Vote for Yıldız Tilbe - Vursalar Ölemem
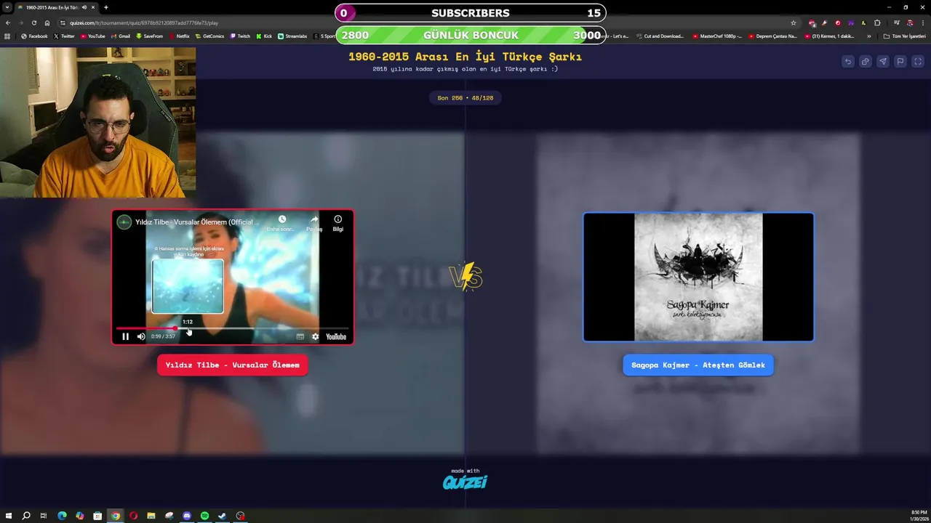931x523 pixels. (x=233, y=365)
